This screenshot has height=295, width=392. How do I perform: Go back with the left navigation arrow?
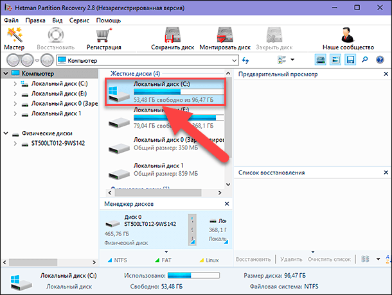click(x=13, y=60)
